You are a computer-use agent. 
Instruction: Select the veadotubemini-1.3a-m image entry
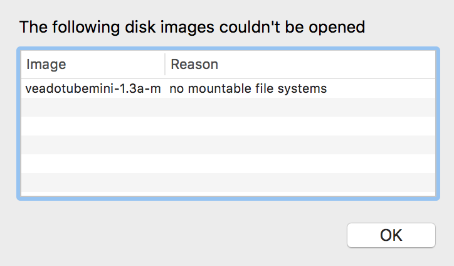click(x=93, y=88)
